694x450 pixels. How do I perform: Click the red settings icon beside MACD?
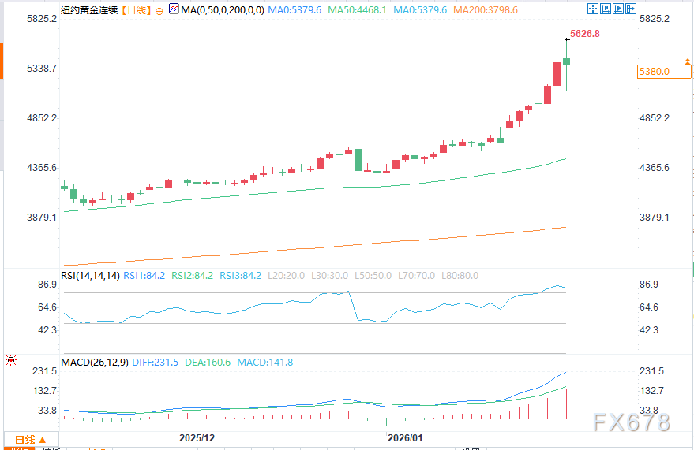[x=11, y=360]
